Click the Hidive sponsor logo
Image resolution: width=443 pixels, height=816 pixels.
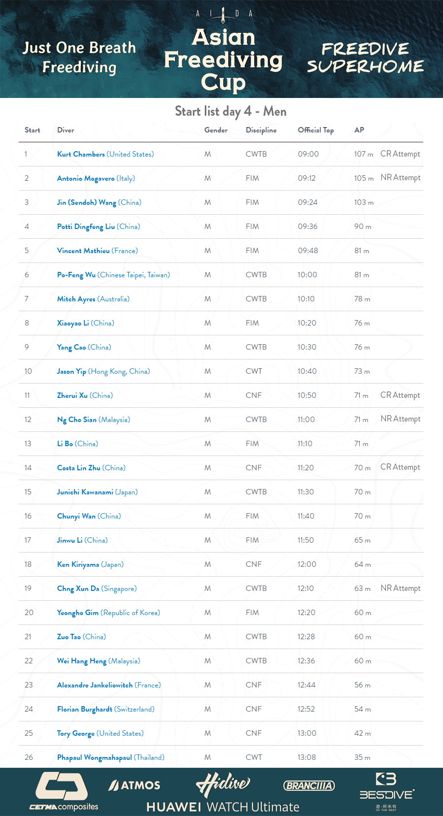click(223, 783)
